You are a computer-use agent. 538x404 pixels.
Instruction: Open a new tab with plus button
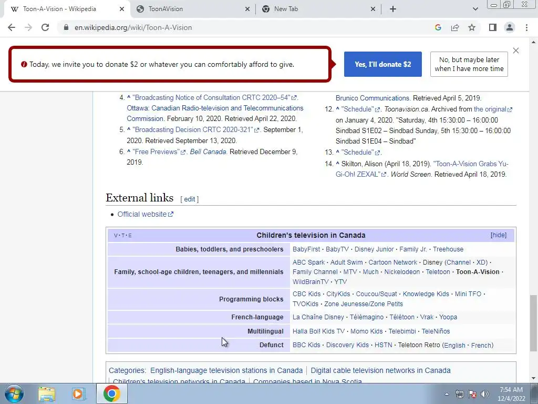[393, 9]
